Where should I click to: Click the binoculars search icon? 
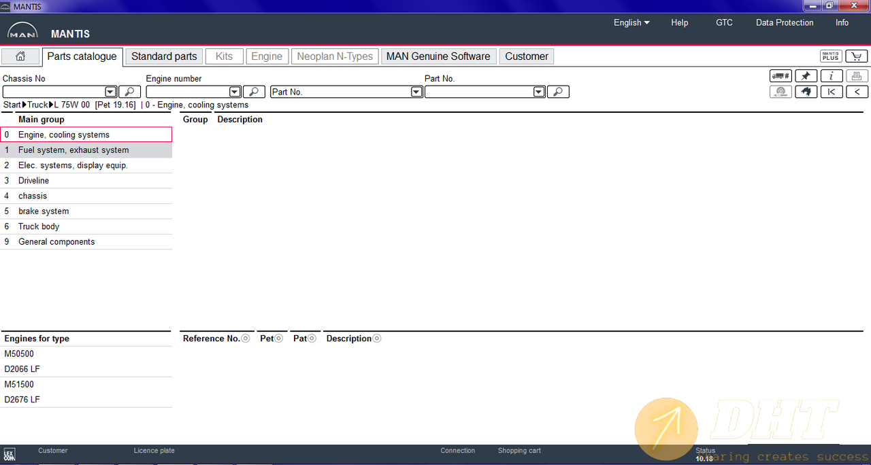click(x=806, y=92)
